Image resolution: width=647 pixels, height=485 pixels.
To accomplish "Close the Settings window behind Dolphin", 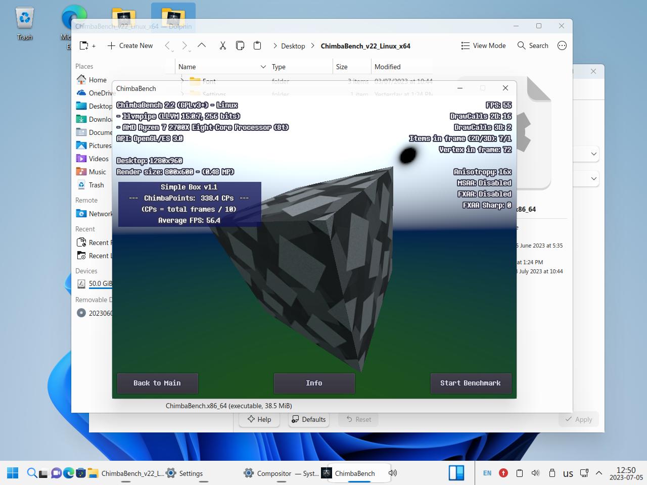I will [593, 71].
